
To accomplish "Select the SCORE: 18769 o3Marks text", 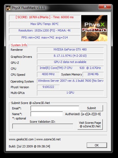I will tap(33, 17).
